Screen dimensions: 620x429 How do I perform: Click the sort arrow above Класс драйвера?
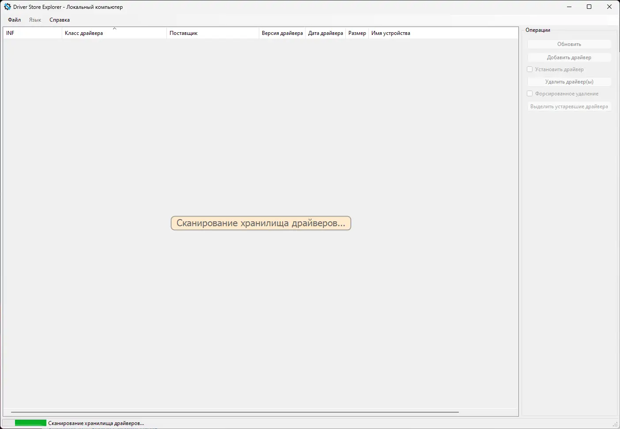[x=114, y=29]
